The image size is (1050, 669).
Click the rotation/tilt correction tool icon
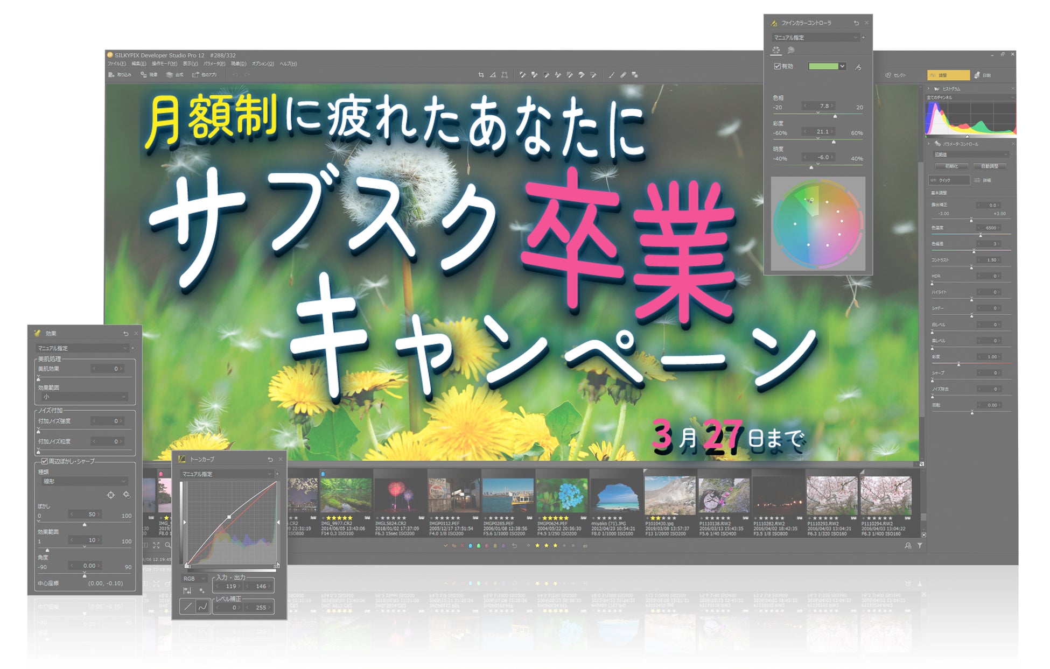493,75
